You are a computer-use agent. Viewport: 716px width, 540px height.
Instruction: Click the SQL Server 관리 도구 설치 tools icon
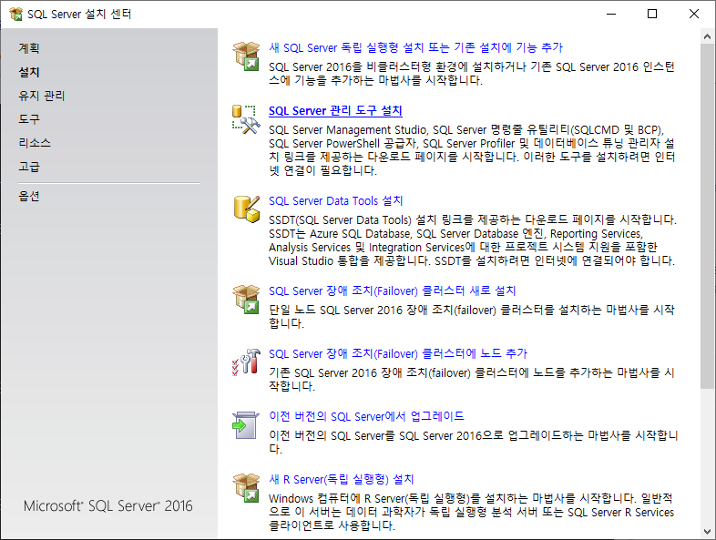246,119
